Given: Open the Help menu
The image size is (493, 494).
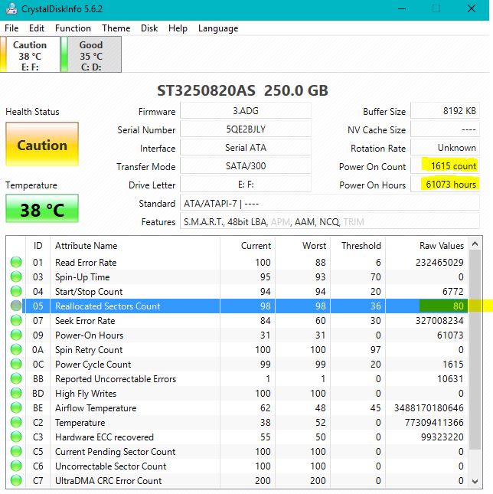Looking at the screenshot, I should 178,28.
